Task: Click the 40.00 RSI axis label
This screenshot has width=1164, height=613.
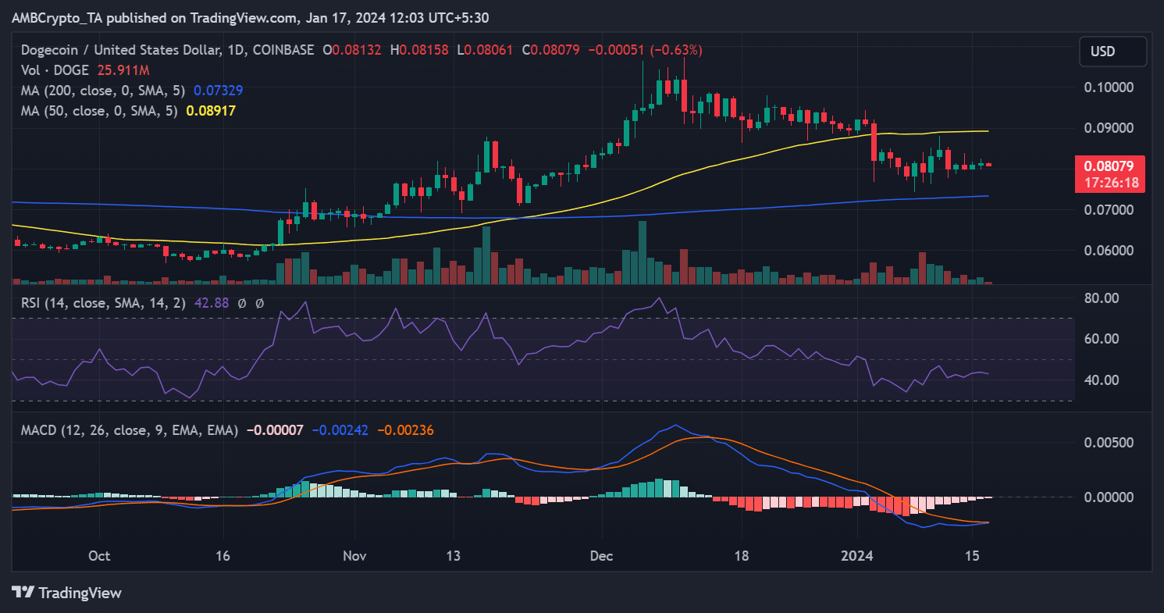Action: [x=1102, y=380]
